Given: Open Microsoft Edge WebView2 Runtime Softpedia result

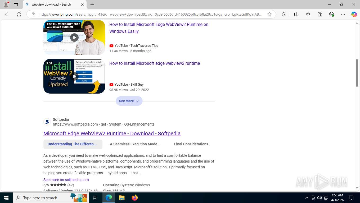Looking at the screenshot, I should pyautogui.click(x=112, y=133).
